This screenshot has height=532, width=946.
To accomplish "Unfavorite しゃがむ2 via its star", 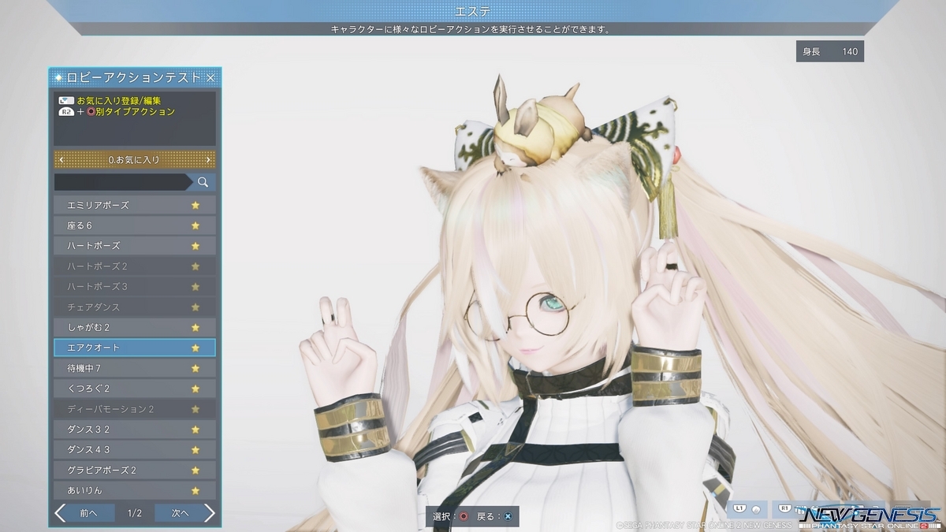I will point(196,327).
